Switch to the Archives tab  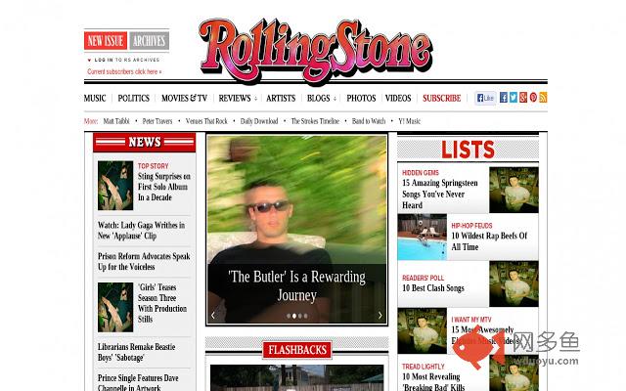149,41
